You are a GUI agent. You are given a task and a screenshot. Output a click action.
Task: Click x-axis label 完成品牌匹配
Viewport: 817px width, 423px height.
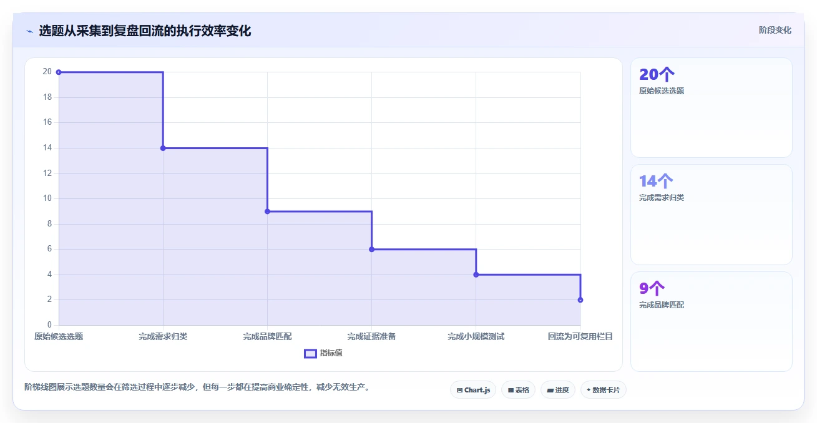tap(267, 336)
